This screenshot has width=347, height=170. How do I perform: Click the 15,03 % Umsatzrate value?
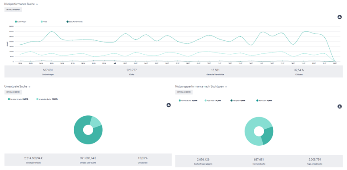point(143,158)
